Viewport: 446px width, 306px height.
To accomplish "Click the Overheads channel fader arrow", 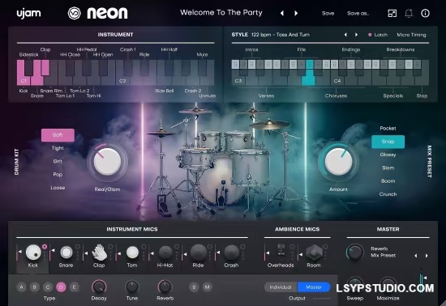I will click(268, 253).
